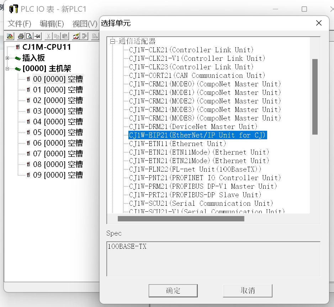Viewport: 334px width, 307px height.
Task: Select slot 04 [0000] 空槽
Action: 58,122
